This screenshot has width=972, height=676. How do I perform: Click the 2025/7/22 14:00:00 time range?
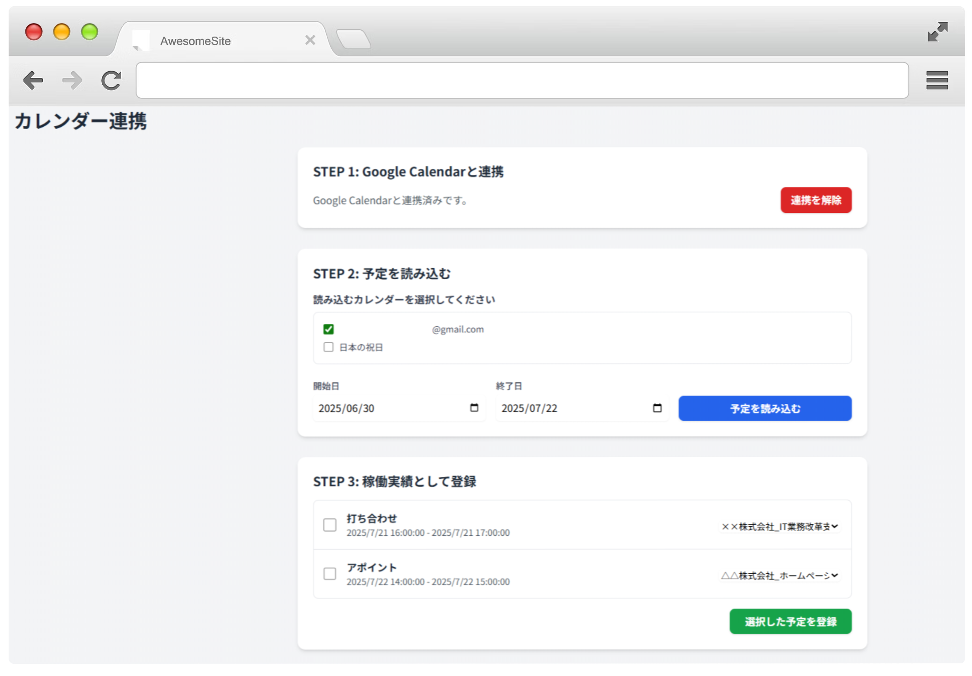coord(428,582)
